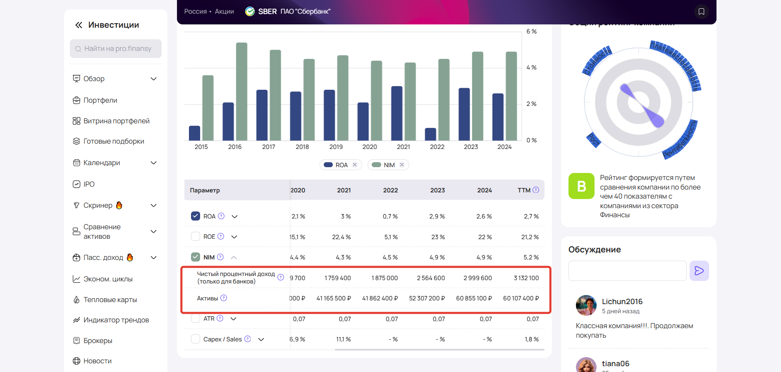Open the help tooltip next to NIM
This screenshot has height=372, width=781.
pos(220,257)
